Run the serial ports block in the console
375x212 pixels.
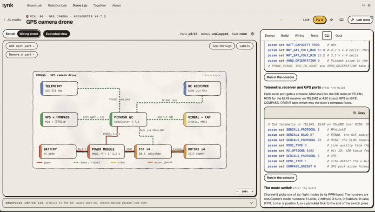pos(281,178)
